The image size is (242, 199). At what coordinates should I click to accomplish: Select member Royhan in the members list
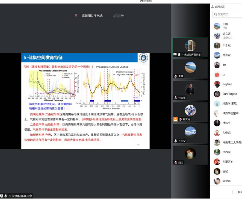click(x=227, y=84)
